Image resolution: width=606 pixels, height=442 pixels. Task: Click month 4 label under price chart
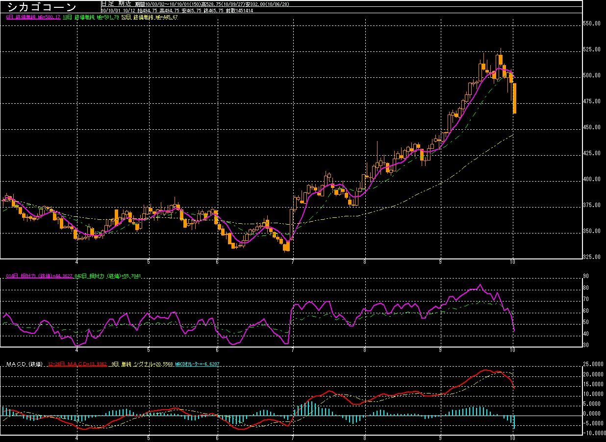pos(77,262)
